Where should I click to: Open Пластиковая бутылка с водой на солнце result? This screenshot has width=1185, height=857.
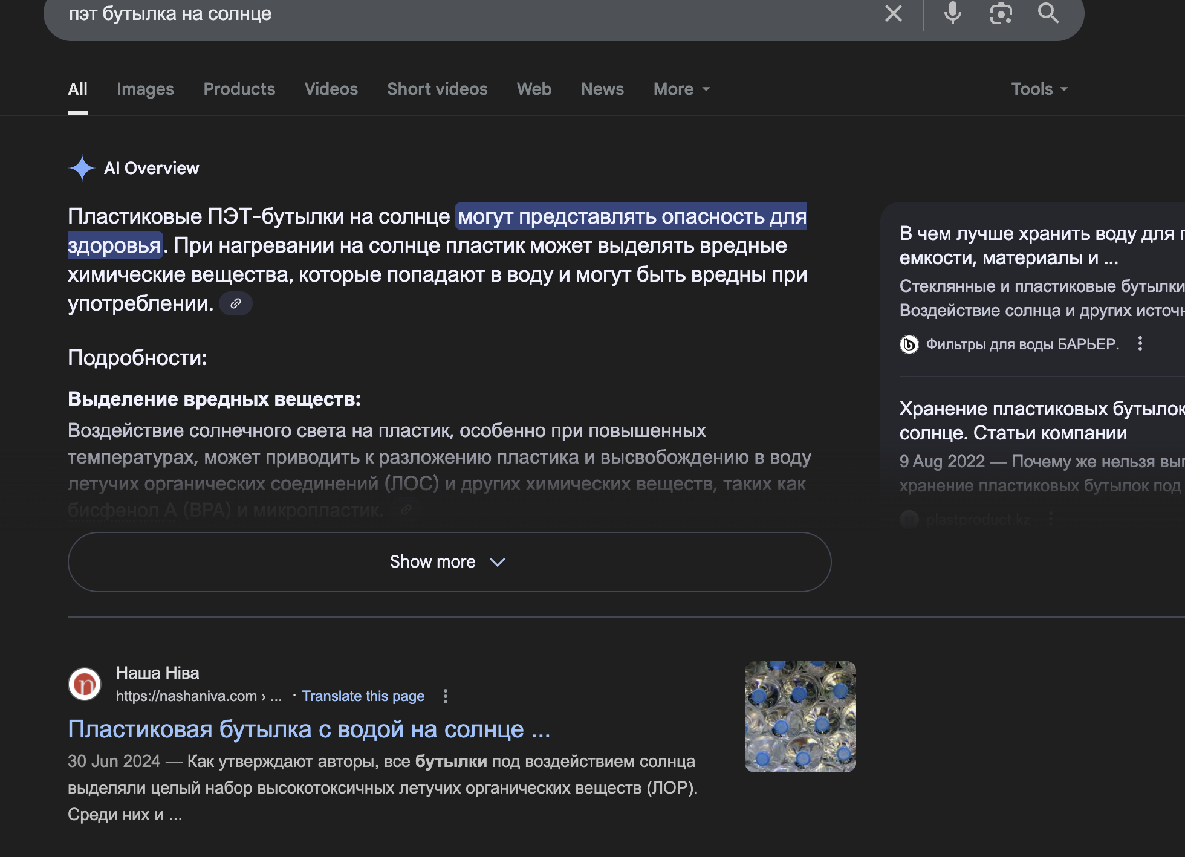point(309,729)
